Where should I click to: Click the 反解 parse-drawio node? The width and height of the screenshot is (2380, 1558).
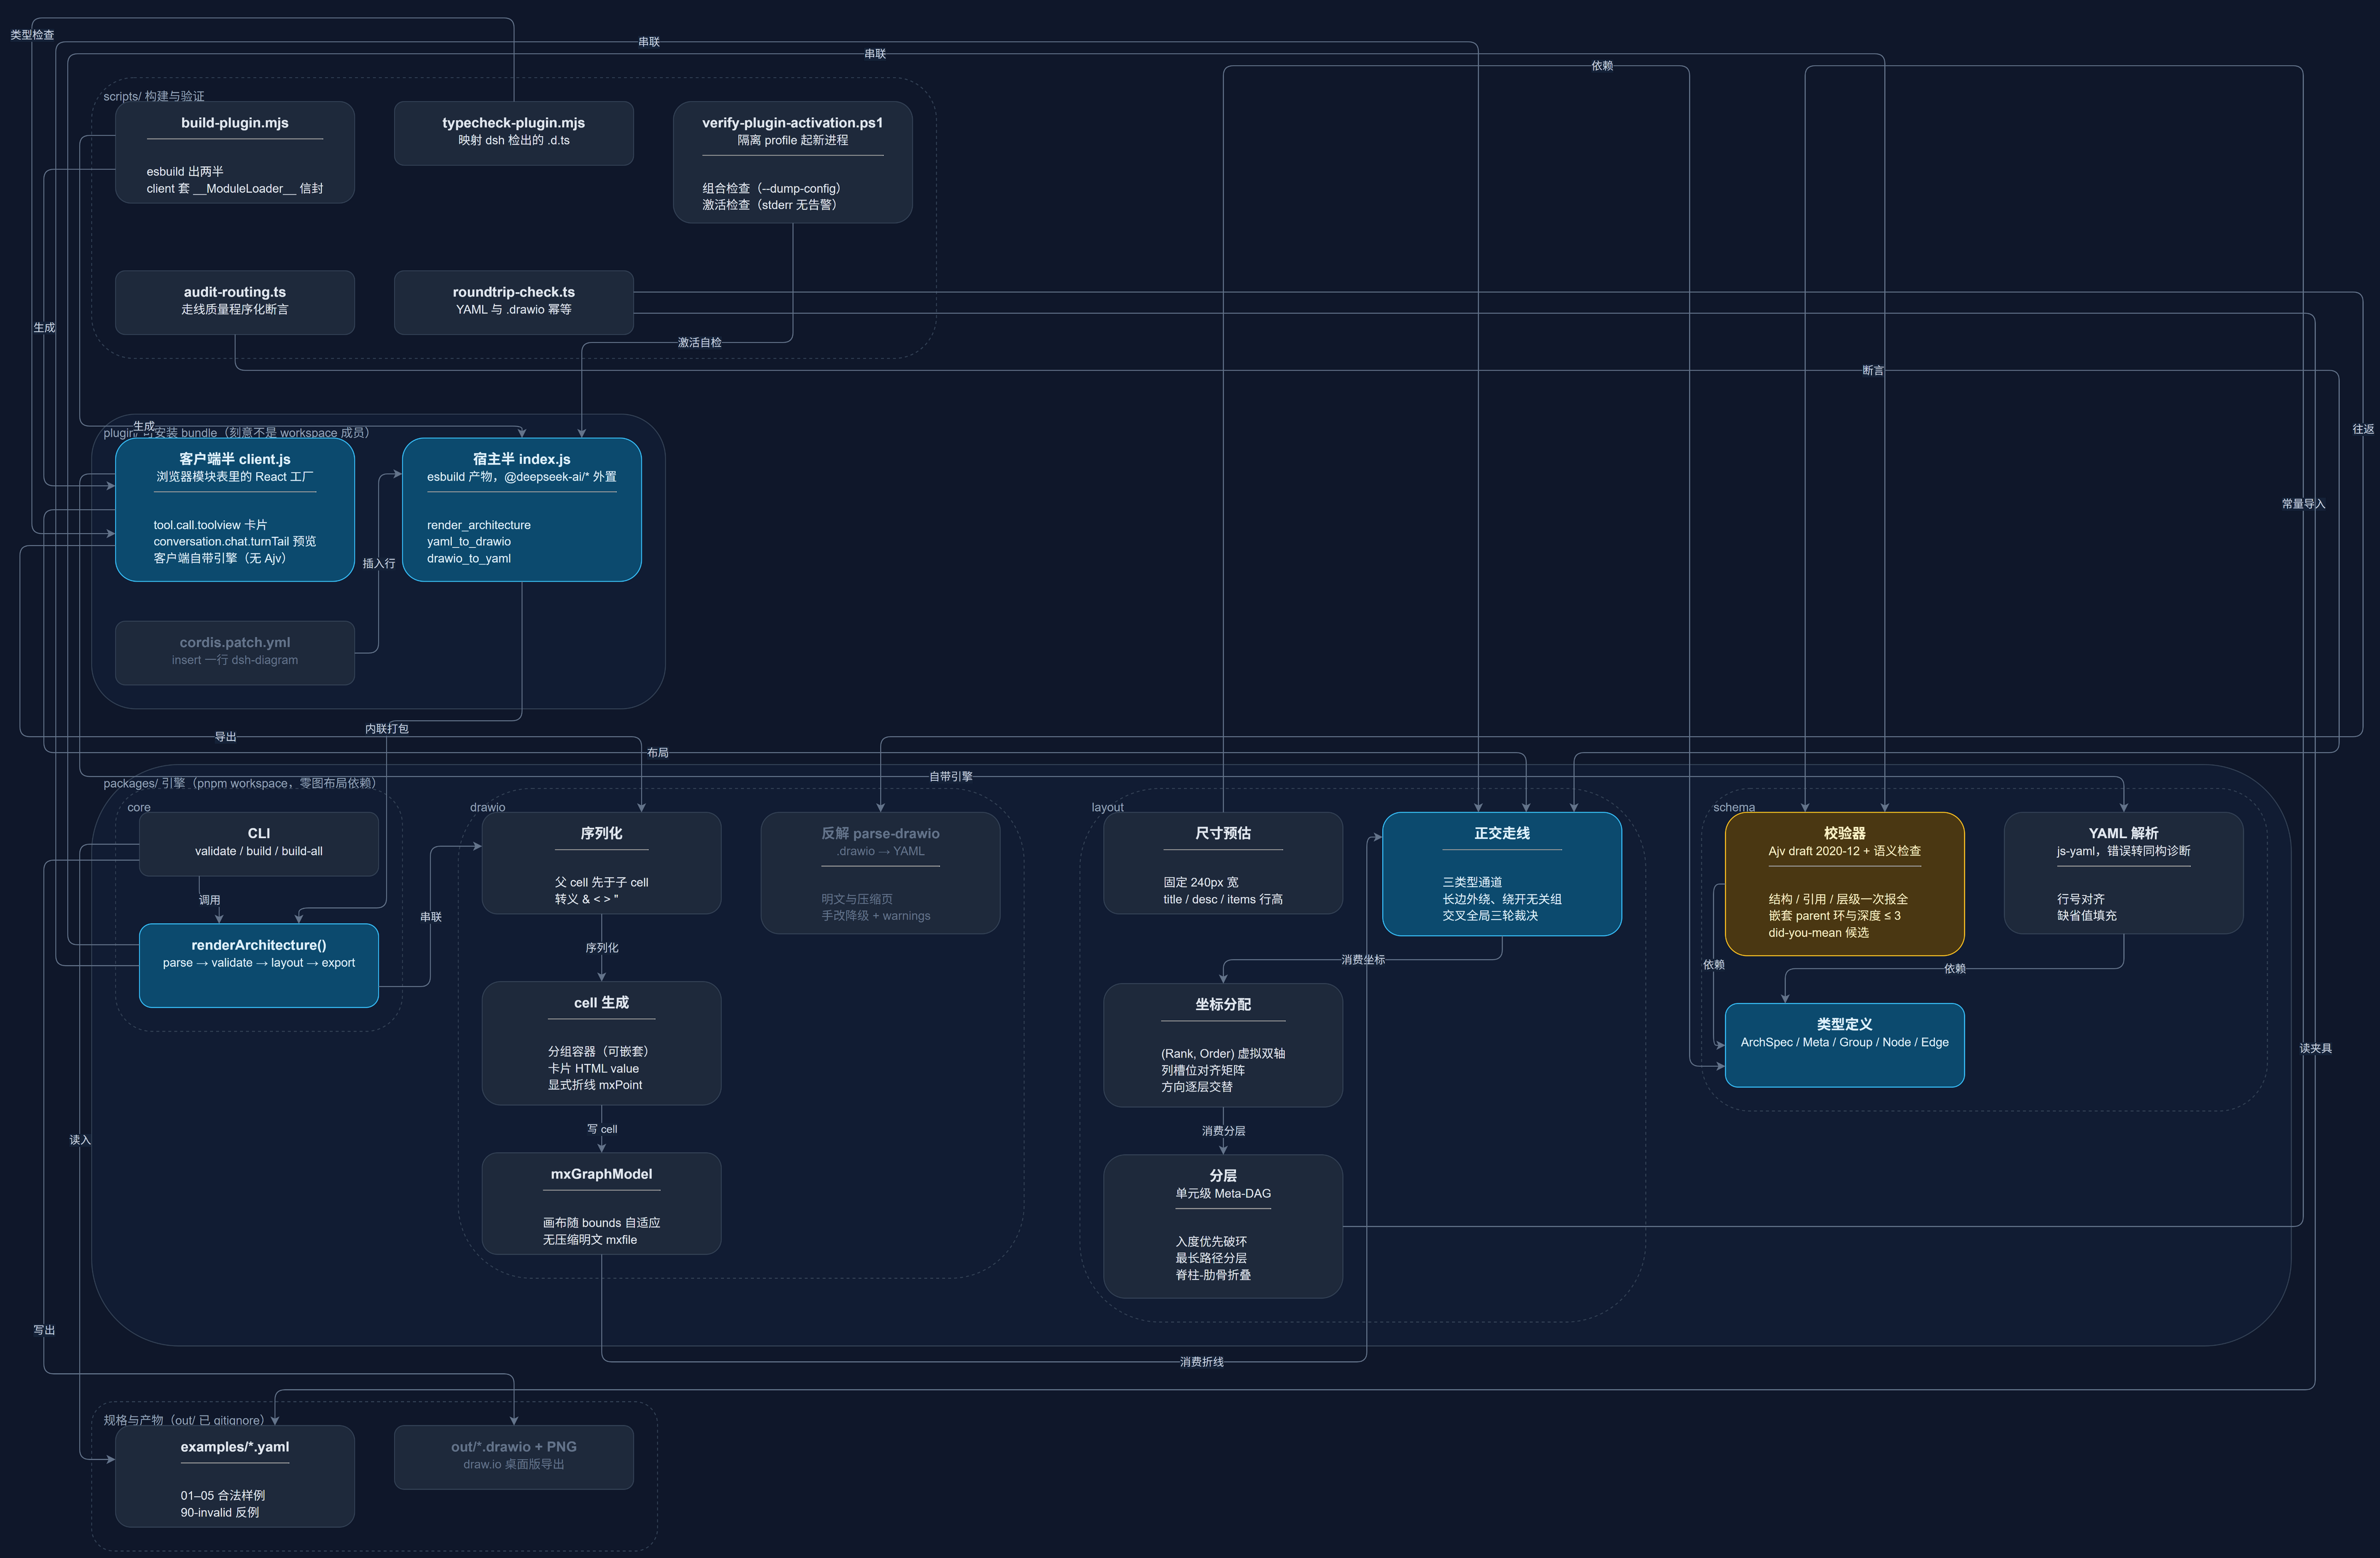[881, 872]
